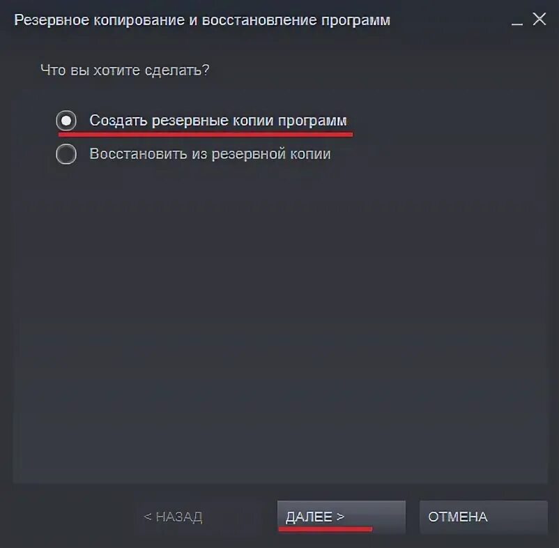Click the 'Резервное копирование и восстановление программ' title text
The width and height of the screenshot is (559, 548).
pyautogui.click(x=202, y=20)
